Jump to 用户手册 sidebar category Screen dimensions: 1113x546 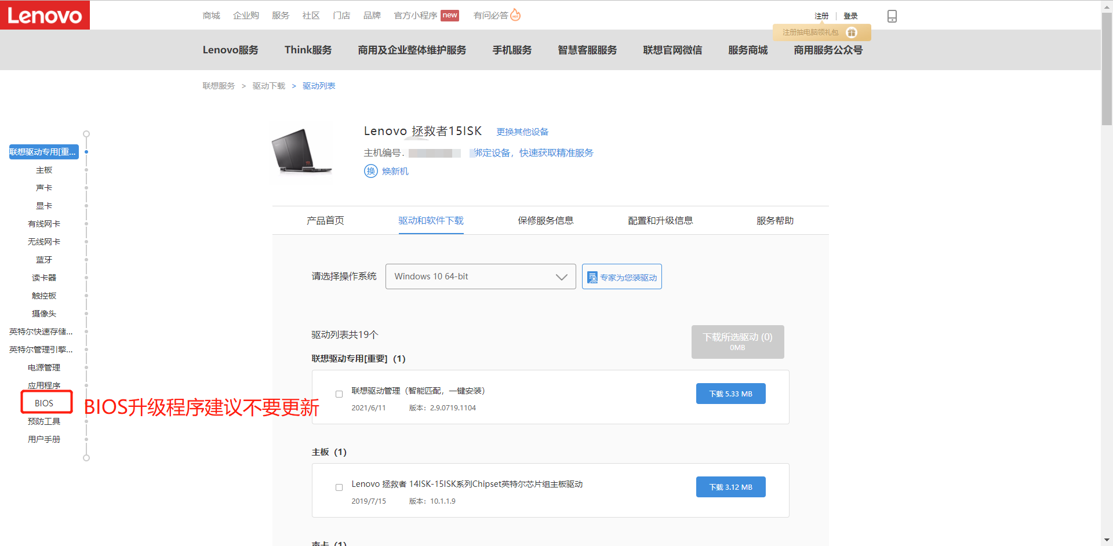44,439
